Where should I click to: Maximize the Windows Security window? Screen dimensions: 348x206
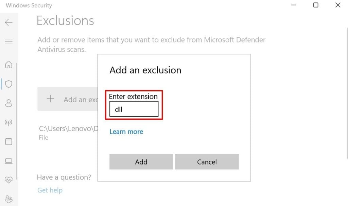[316, 5]
